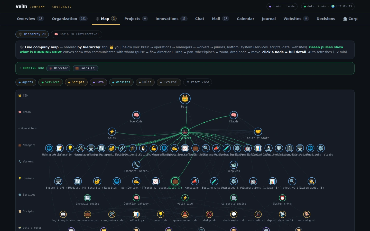Toggle the Scripts filter chip
This screenshot has height=231, width=370.
tap(76, 82)
